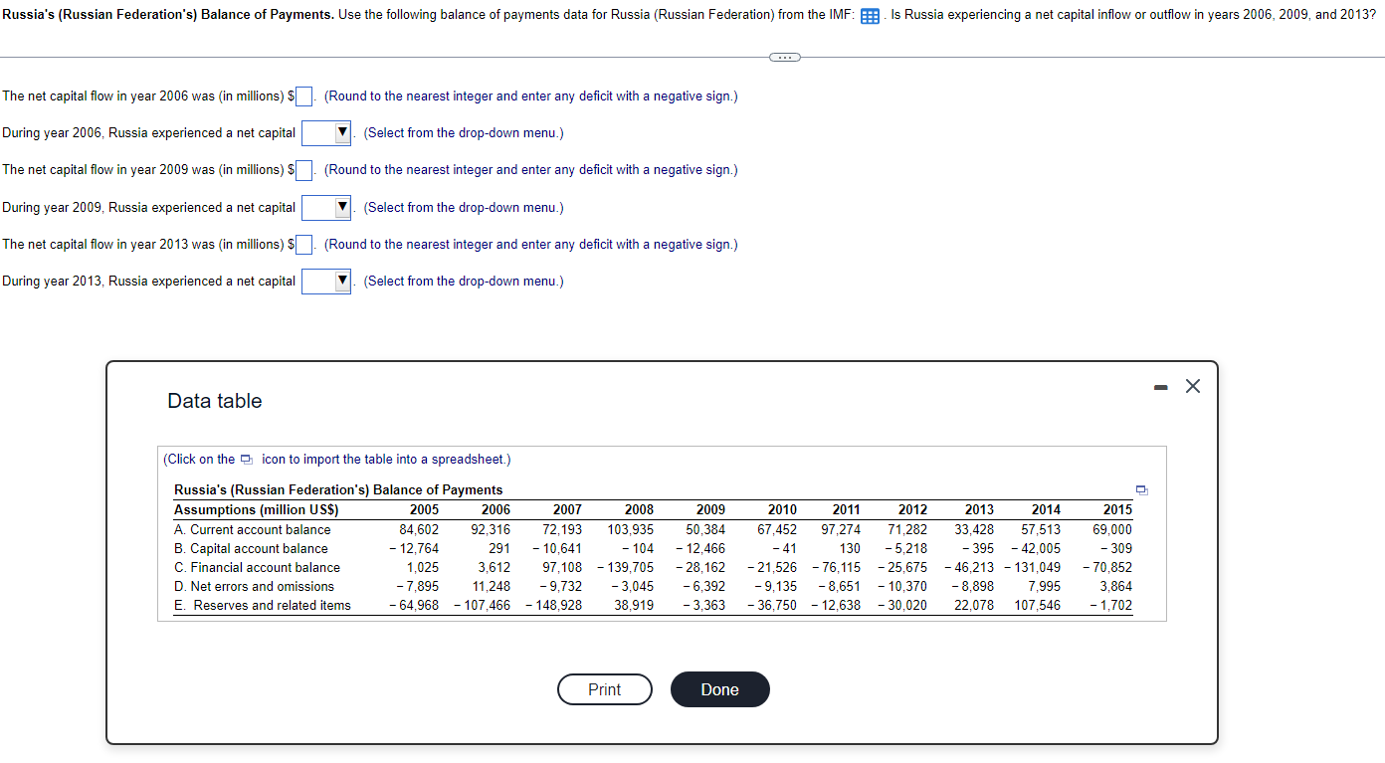Select the -107,466 reserves value
1385x763 pixels.
point(482,605)
